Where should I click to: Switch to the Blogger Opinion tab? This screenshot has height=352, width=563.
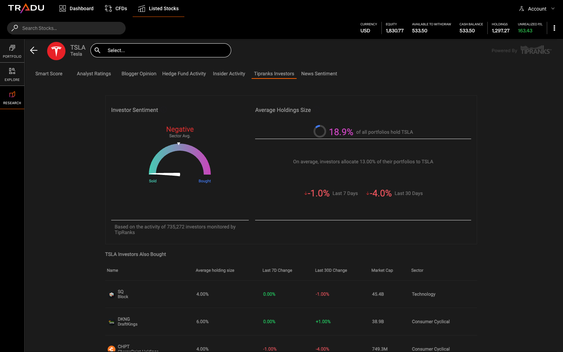pyautogui.click(x=139, y=74)
